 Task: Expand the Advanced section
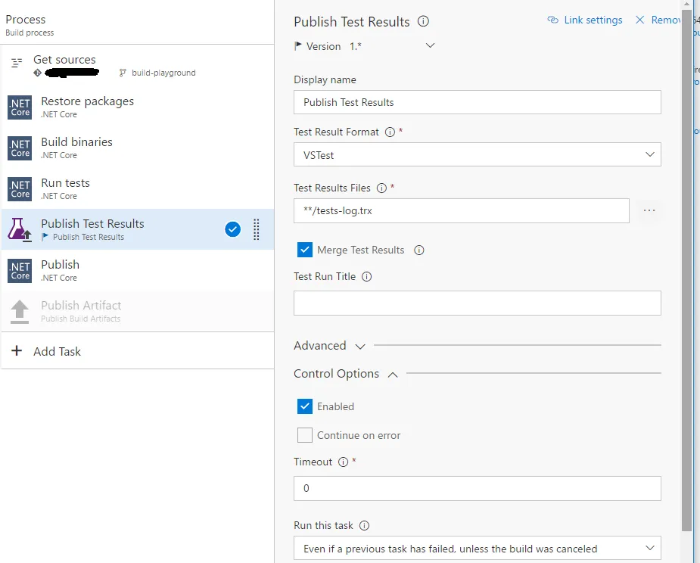coord(330,346)
